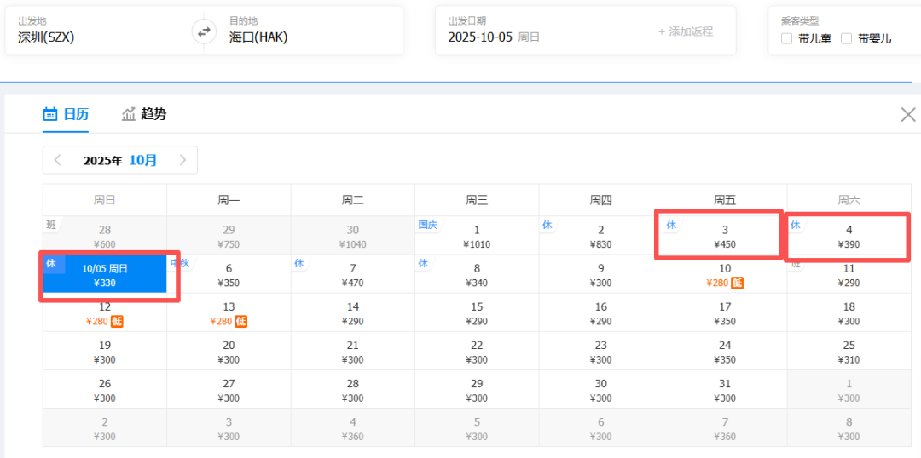Check the 带婴儿 checkbox
The image size is (921, 458).
pyautogui.click(x=847, y=38)
